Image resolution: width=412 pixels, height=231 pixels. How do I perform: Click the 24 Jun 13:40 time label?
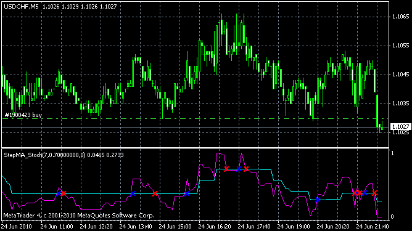[136, 226]
